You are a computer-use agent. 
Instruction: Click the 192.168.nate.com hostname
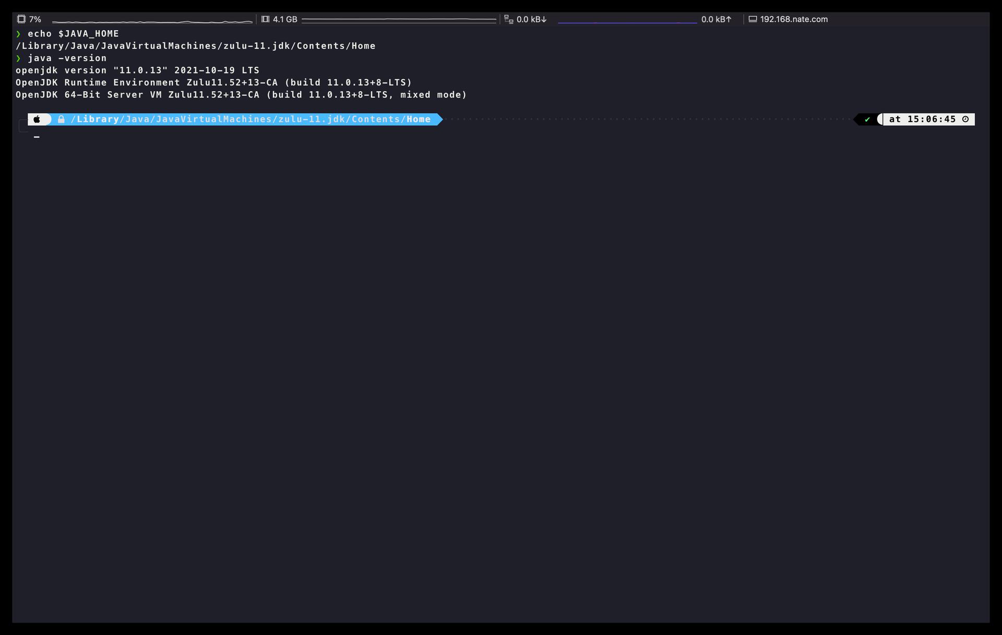793,19
